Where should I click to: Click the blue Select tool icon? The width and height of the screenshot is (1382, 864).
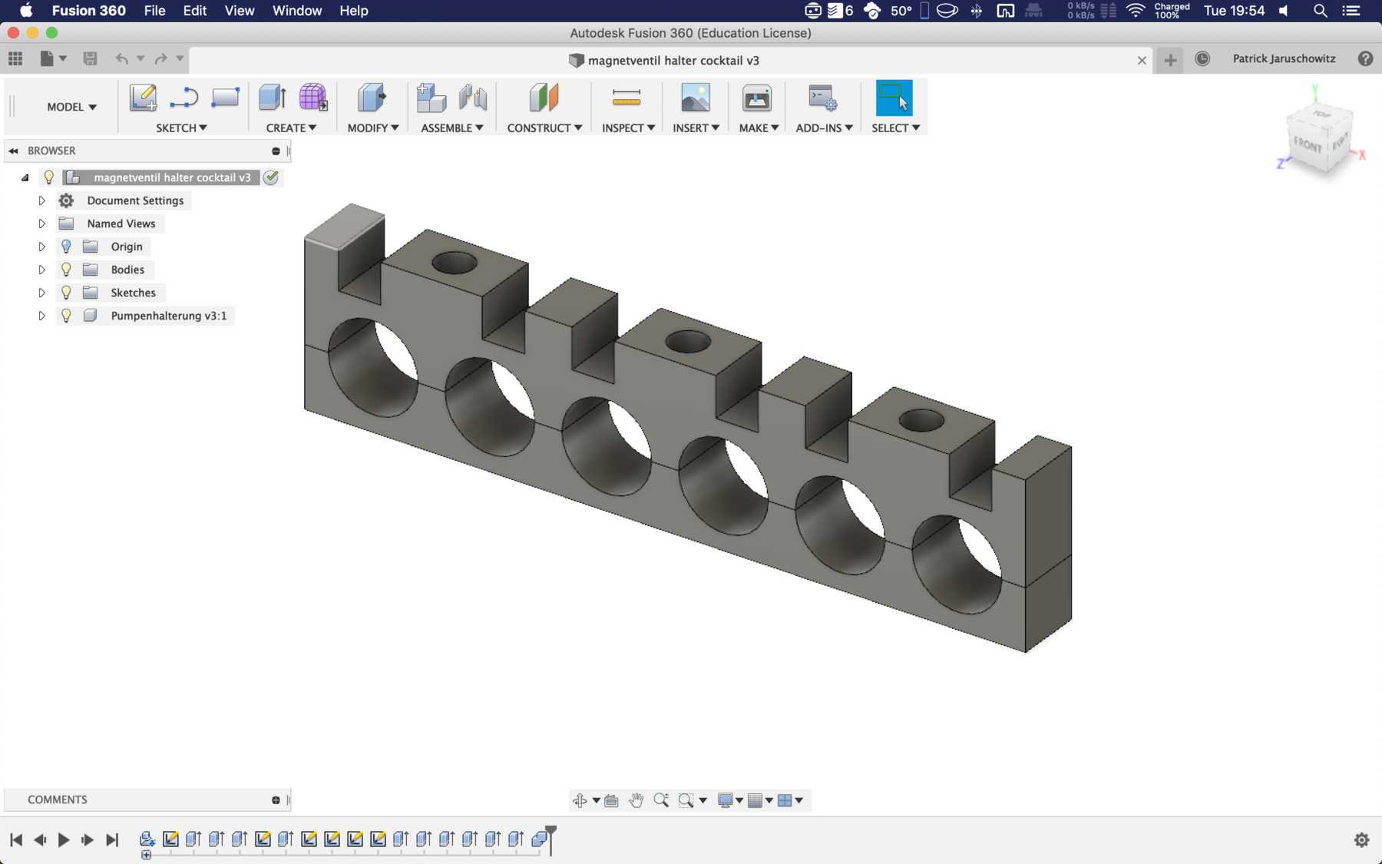pos(894,98)
